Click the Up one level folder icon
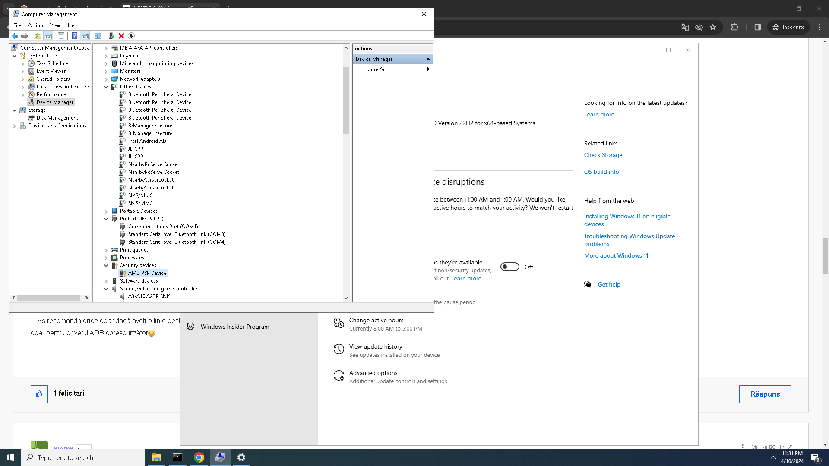The image size is (829, 466). click(38, 36)
